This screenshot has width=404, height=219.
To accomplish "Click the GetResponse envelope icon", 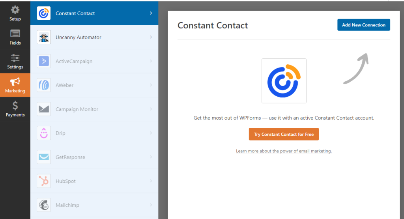I will pos(44,157).
